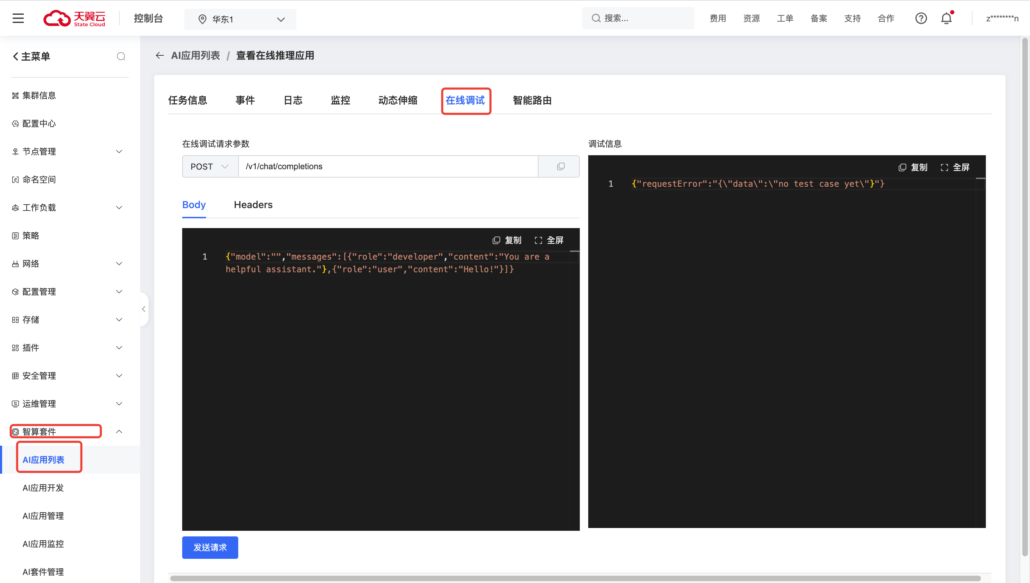The image size is (1030, 583).
Task: Copy the request URL with copy icon
Action: coord(561,166)
